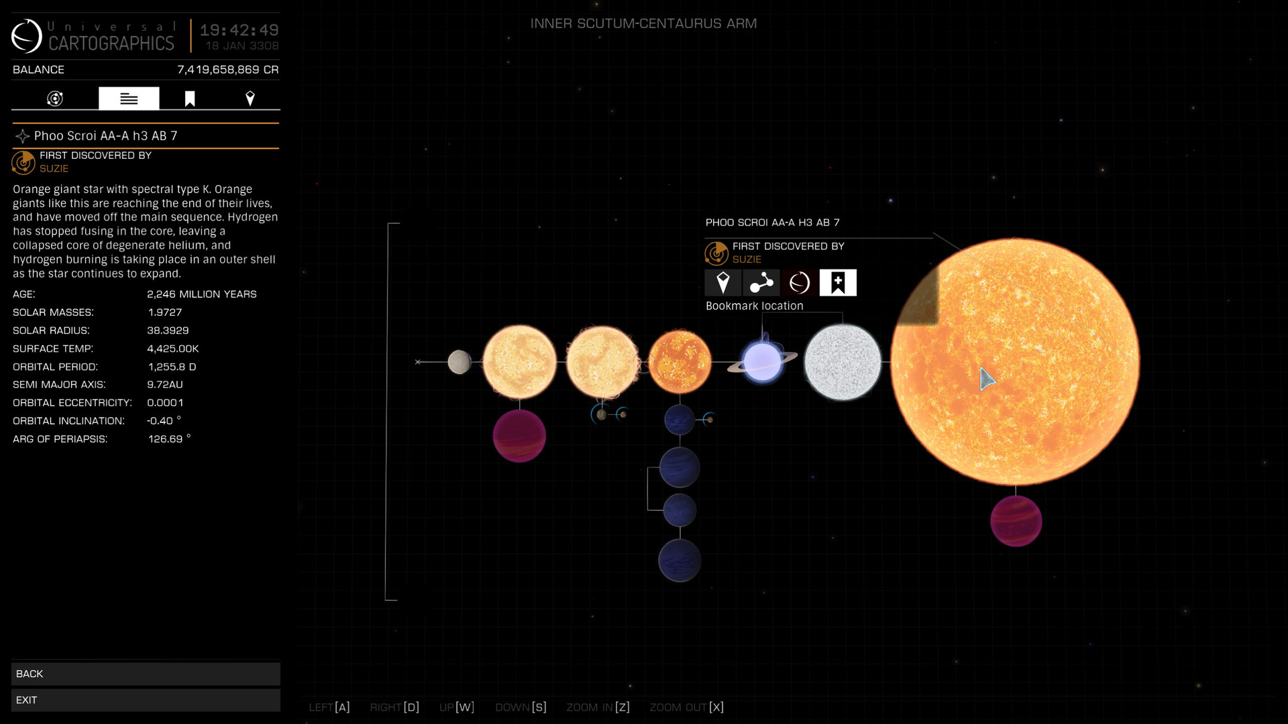Select the magenta gas giant below orange giant
Image resolution: width=1288 pixels, height=724 pixels.
[1016, 522]
